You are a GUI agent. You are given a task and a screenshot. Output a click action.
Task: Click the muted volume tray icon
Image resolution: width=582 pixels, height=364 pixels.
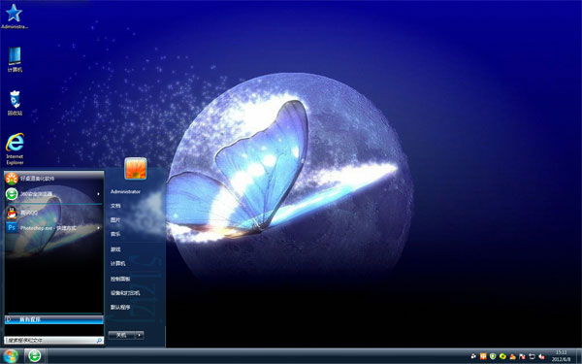coord(541,357)
